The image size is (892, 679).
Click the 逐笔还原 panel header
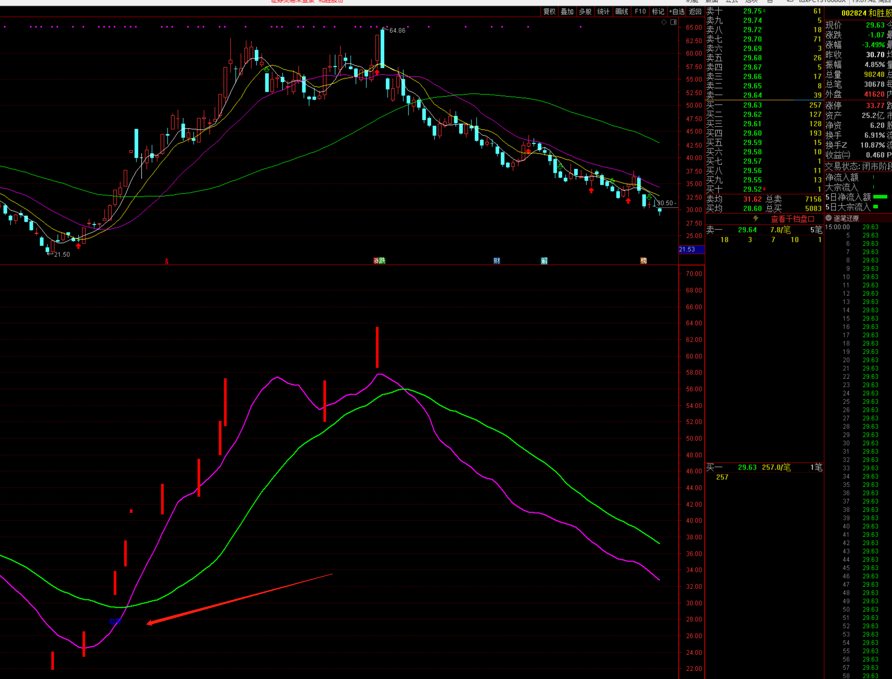click(846, 218)
